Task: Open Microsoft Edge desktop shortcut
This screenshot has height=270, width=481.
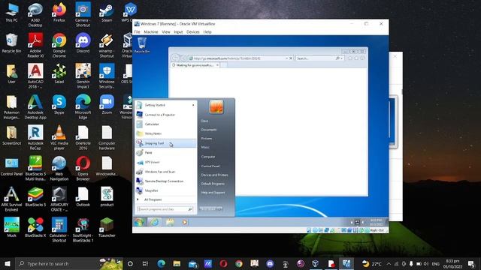Action: (83, 106)
